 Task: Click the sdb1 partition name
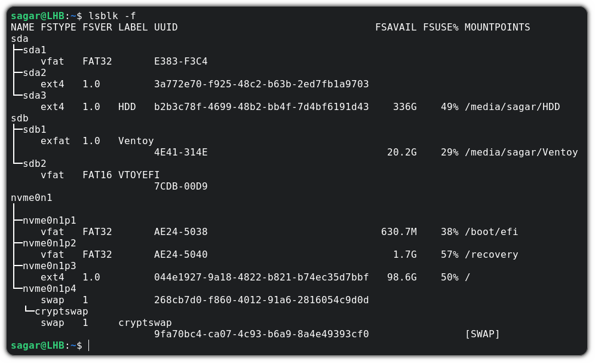[35, 130]
